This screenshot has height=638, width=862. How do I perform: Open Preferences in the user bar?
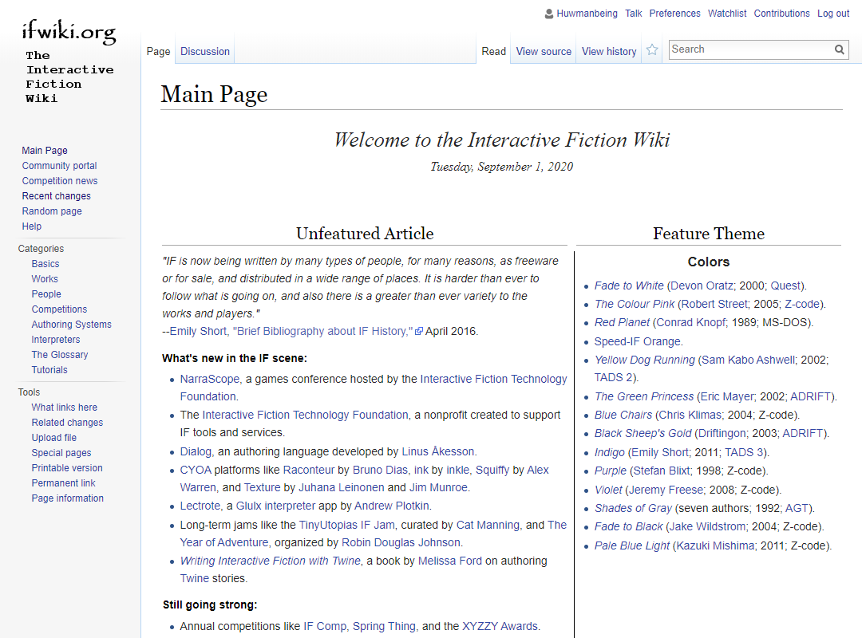pos(674,14)
